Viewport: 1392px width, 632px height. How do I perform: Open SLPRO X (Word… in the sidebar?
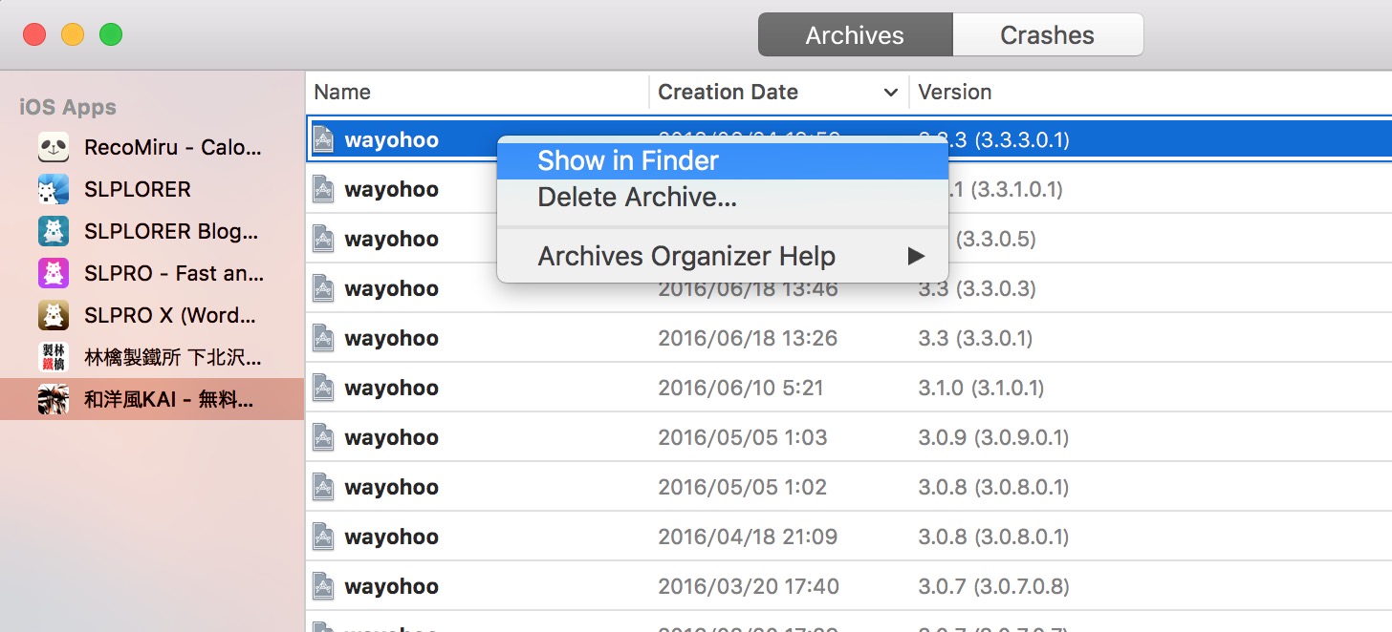[x=152, y=315]
